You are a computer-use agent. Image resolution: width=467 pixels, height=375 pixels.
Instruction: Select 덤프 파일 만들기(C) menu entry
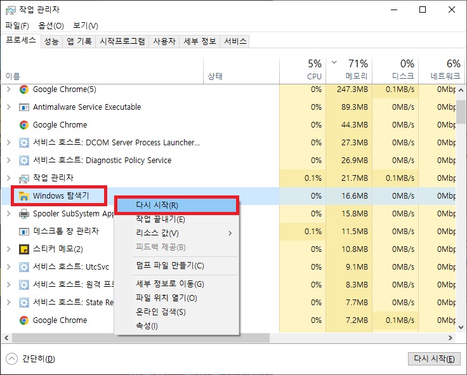pyautogui.click(x=177, y=266)
